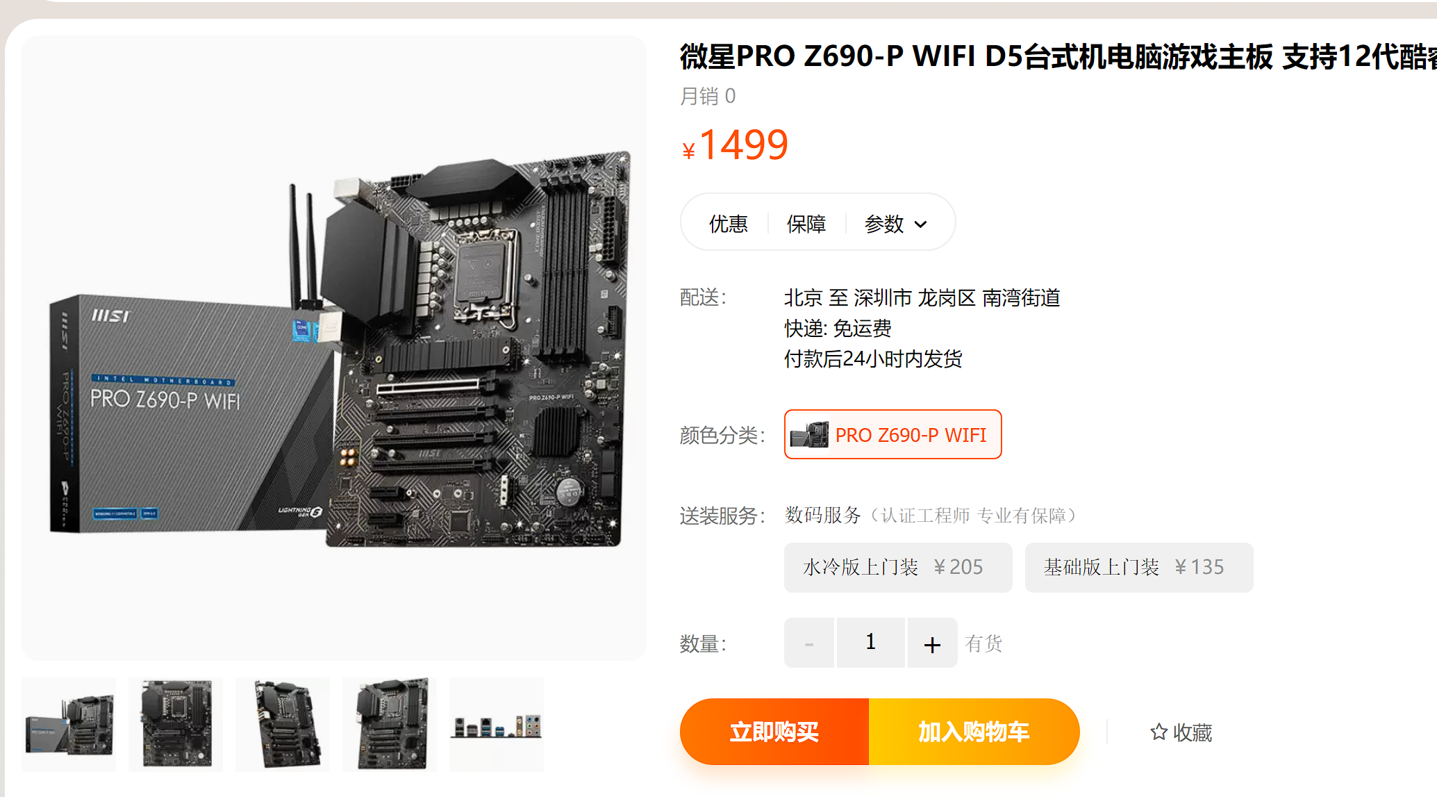Screen dimensions: 1437x797
Task: Click the 立即购买 button
Action: [774, 732]
